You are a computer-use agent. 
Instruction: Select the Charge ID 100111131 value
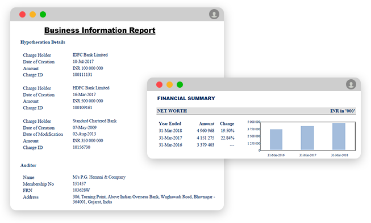tap(82, 75)
